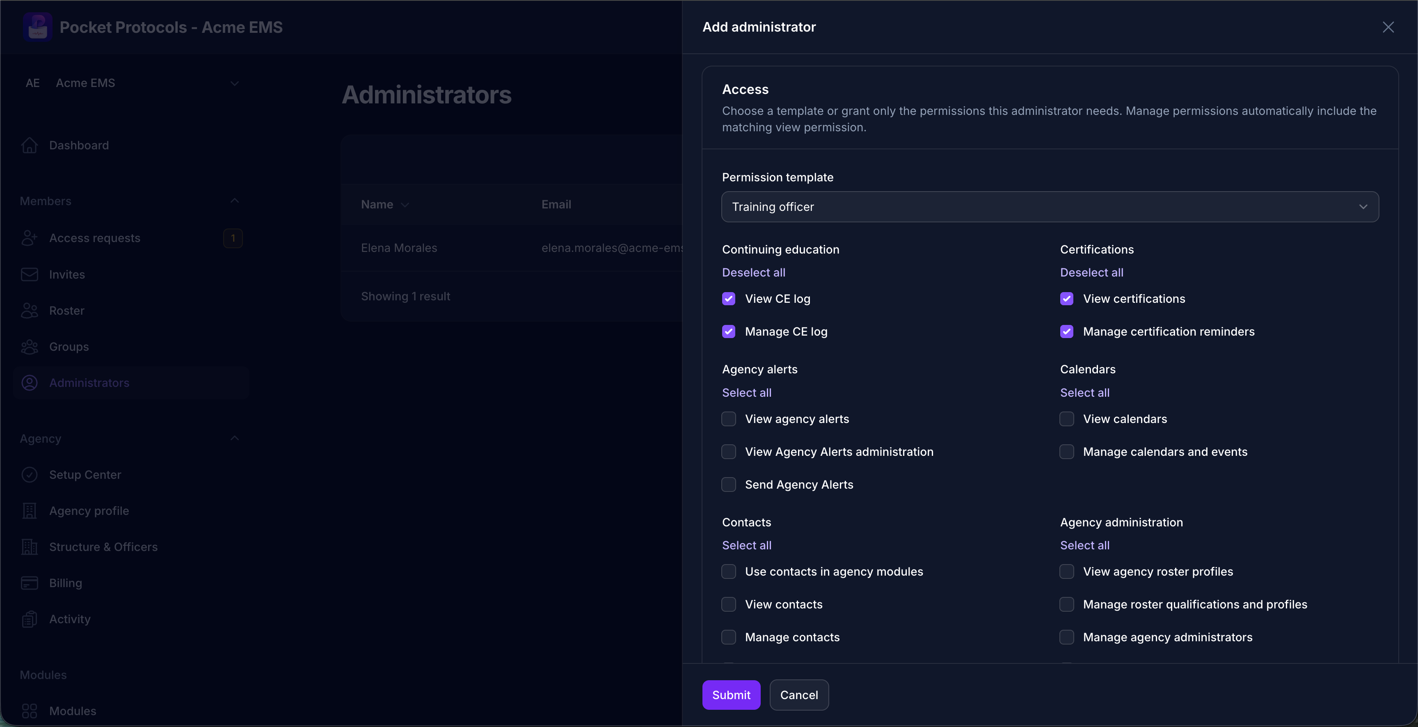Close the Add administrator panel

point(1388,27)
